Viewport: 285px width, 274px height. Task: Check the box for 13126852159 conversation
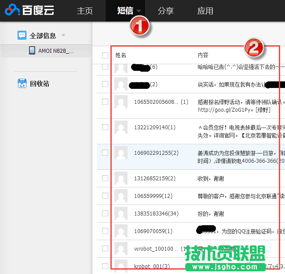click(105, 178)
